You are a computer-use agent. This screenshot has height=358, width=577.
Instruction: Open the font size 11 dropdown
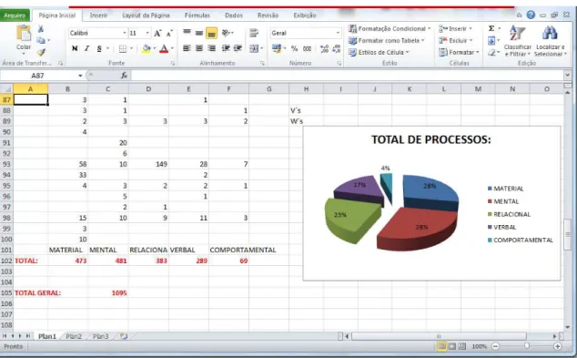(x=147, y=33)
